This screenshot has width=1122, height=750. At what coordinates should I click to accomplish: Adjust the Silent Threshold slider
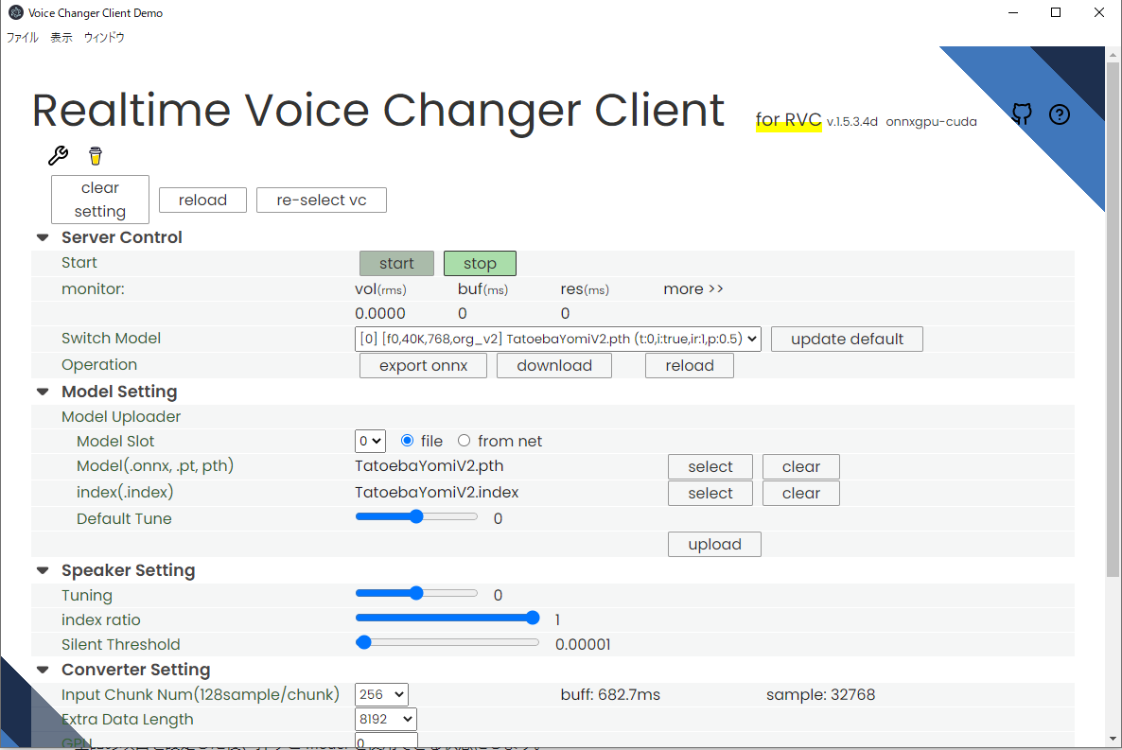pos(447,642)
